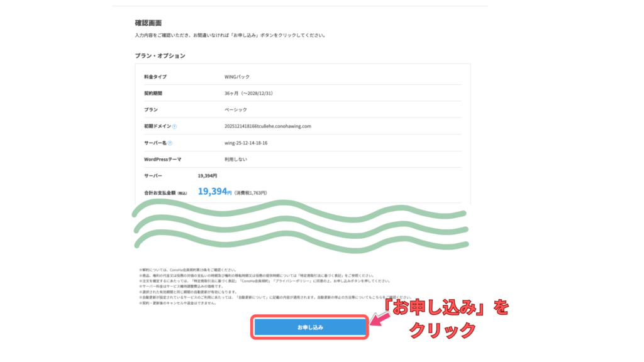
Task: Click the 確認画面 page heading
Action: [x=148, y=23]
